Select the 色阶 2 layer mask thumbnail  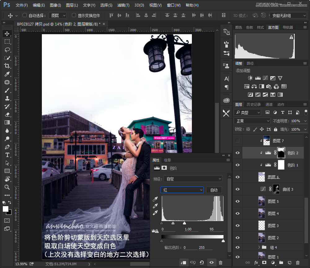[281, 153]
